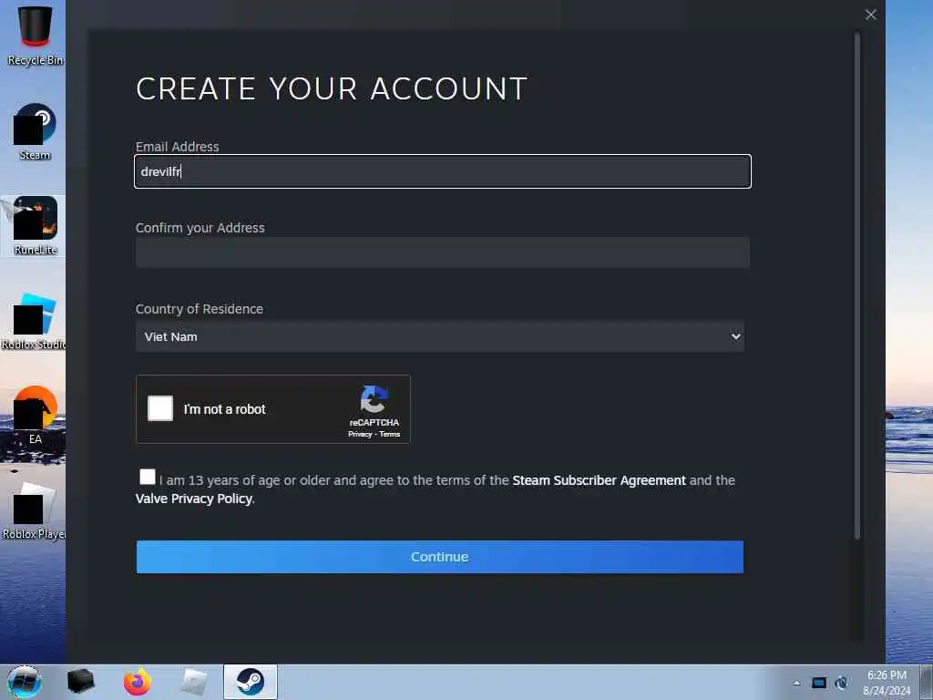The width and height of the screenshot is (933, 700).
Task: Click the Continue button
Action: coord(440,557)
